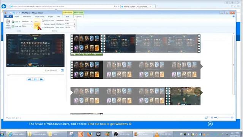
Task: Select the Movie Maker - Microsoft browser tab
Action: click(136, 6)
